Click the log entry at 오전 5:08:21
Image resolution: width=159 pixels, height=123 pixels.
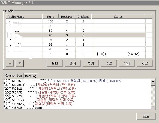40,89
